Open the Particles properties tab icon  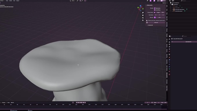169,62
